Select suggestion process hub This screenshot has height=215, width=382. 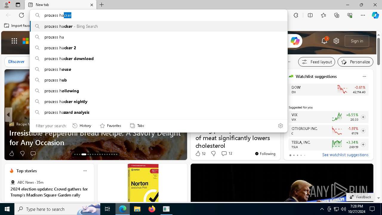[x=159, y=80]
